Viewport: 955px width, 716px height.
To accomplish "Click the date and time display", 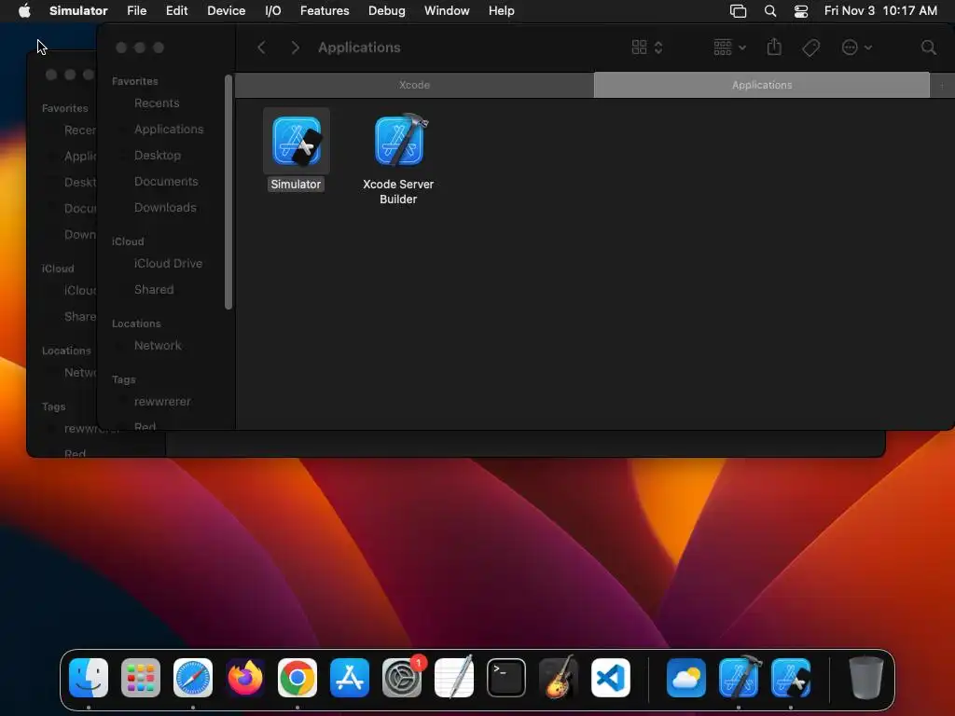I will coord(880,11).
